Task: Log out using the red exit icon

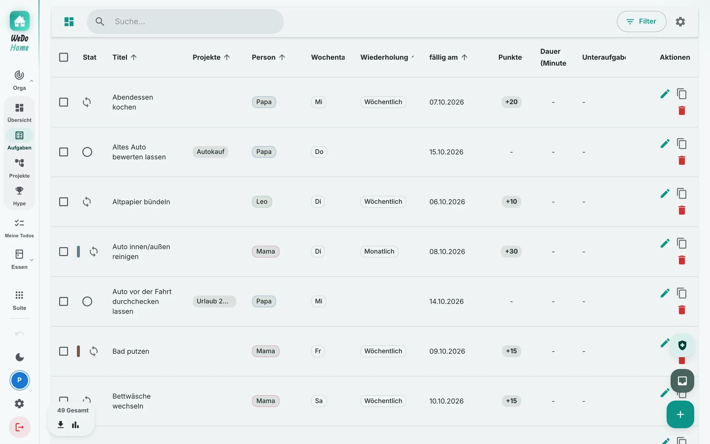Action: [x=20, y=427]
